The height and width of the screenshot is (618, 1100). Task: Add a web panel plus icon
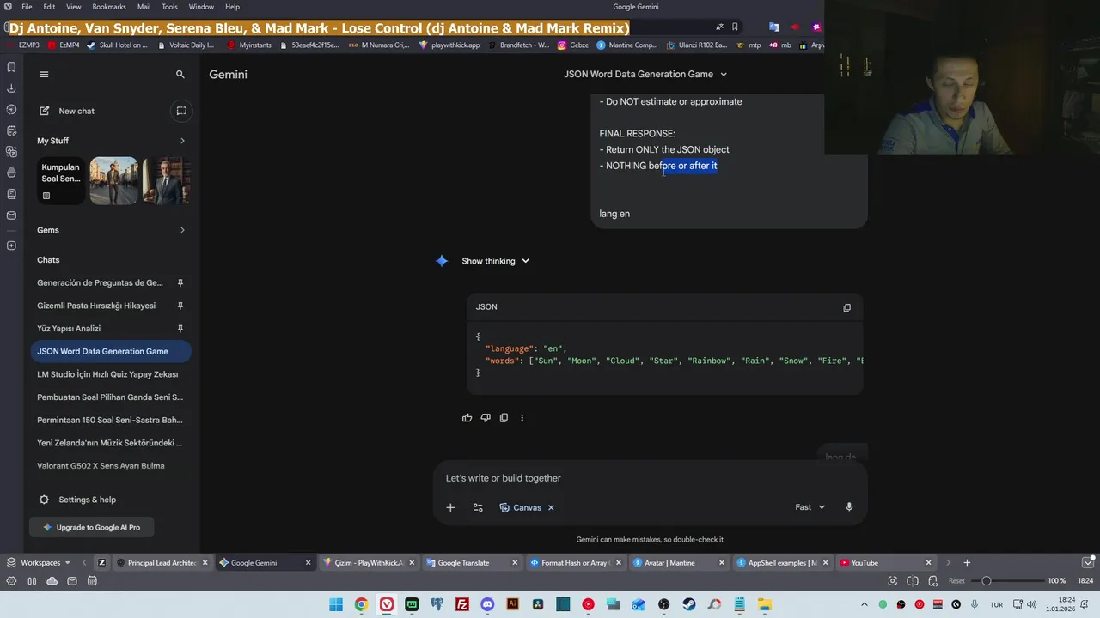[x=11, y=245]
